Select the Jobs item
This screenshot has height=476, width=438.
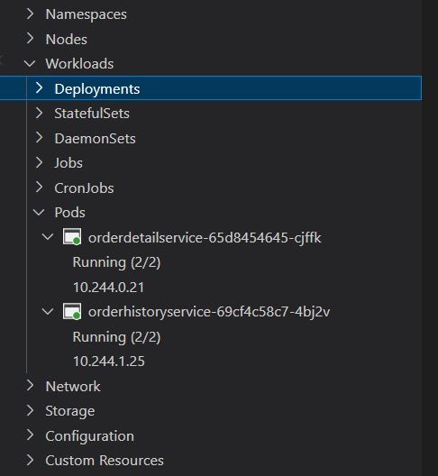(x=68, y=163)
